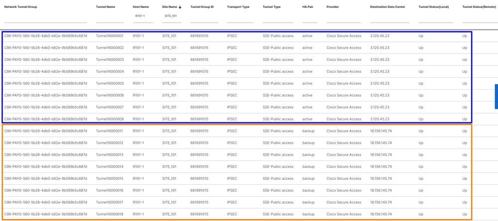
Task: Select Tunnel16000018 name cell
Action: (110, 215)
